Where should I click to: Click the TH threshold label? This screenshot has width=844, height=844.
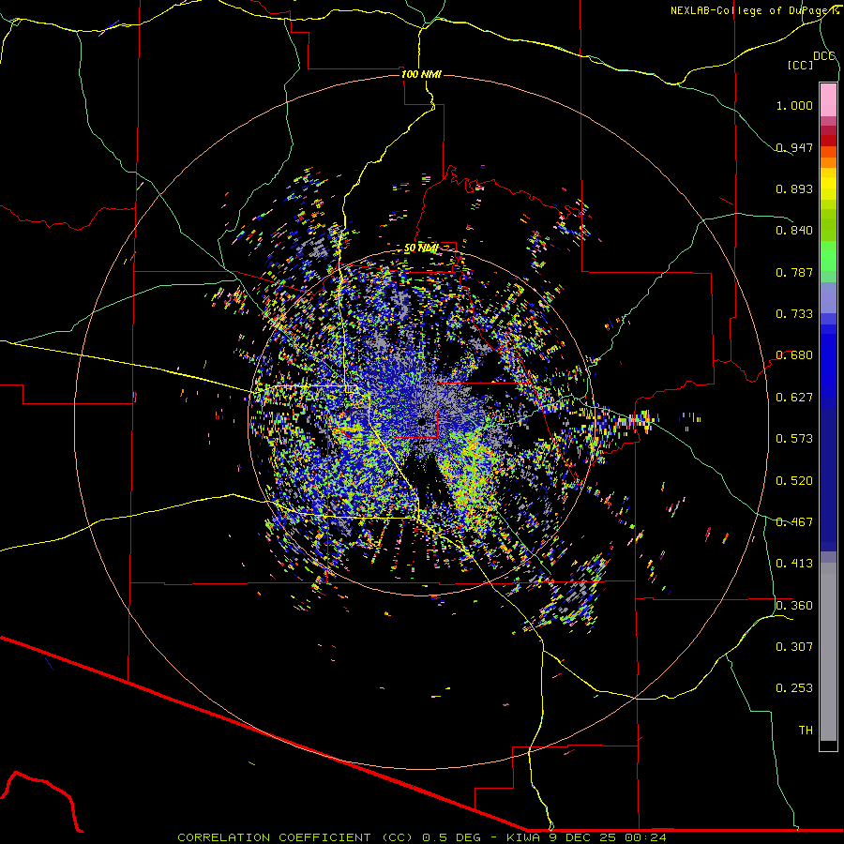[x=806, y=731]
